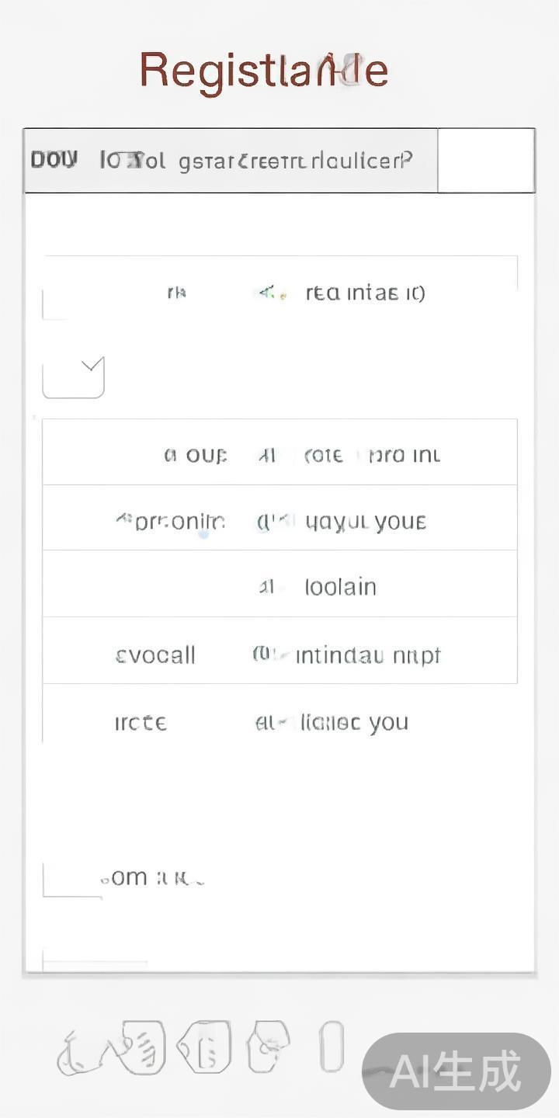
Task: Click the fourth sketched icon in bottom row
Action: click(x=268, y=1045)
